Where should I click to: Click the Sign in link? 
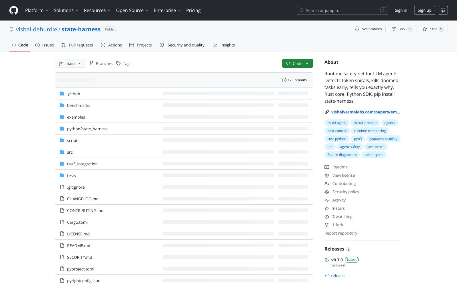[401, 10]
